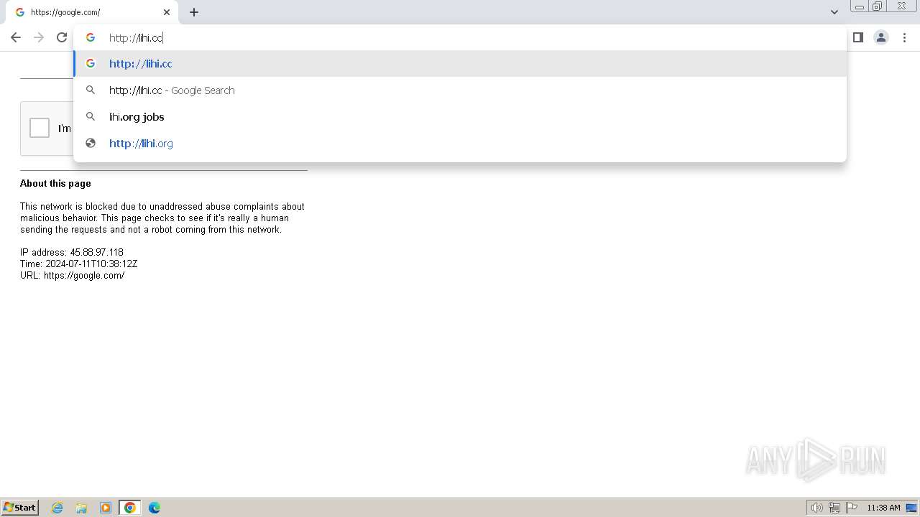Click the 'Time: 2024-07-11T10:38:12Z' line

pyautogui.click(x=78, y=264)
